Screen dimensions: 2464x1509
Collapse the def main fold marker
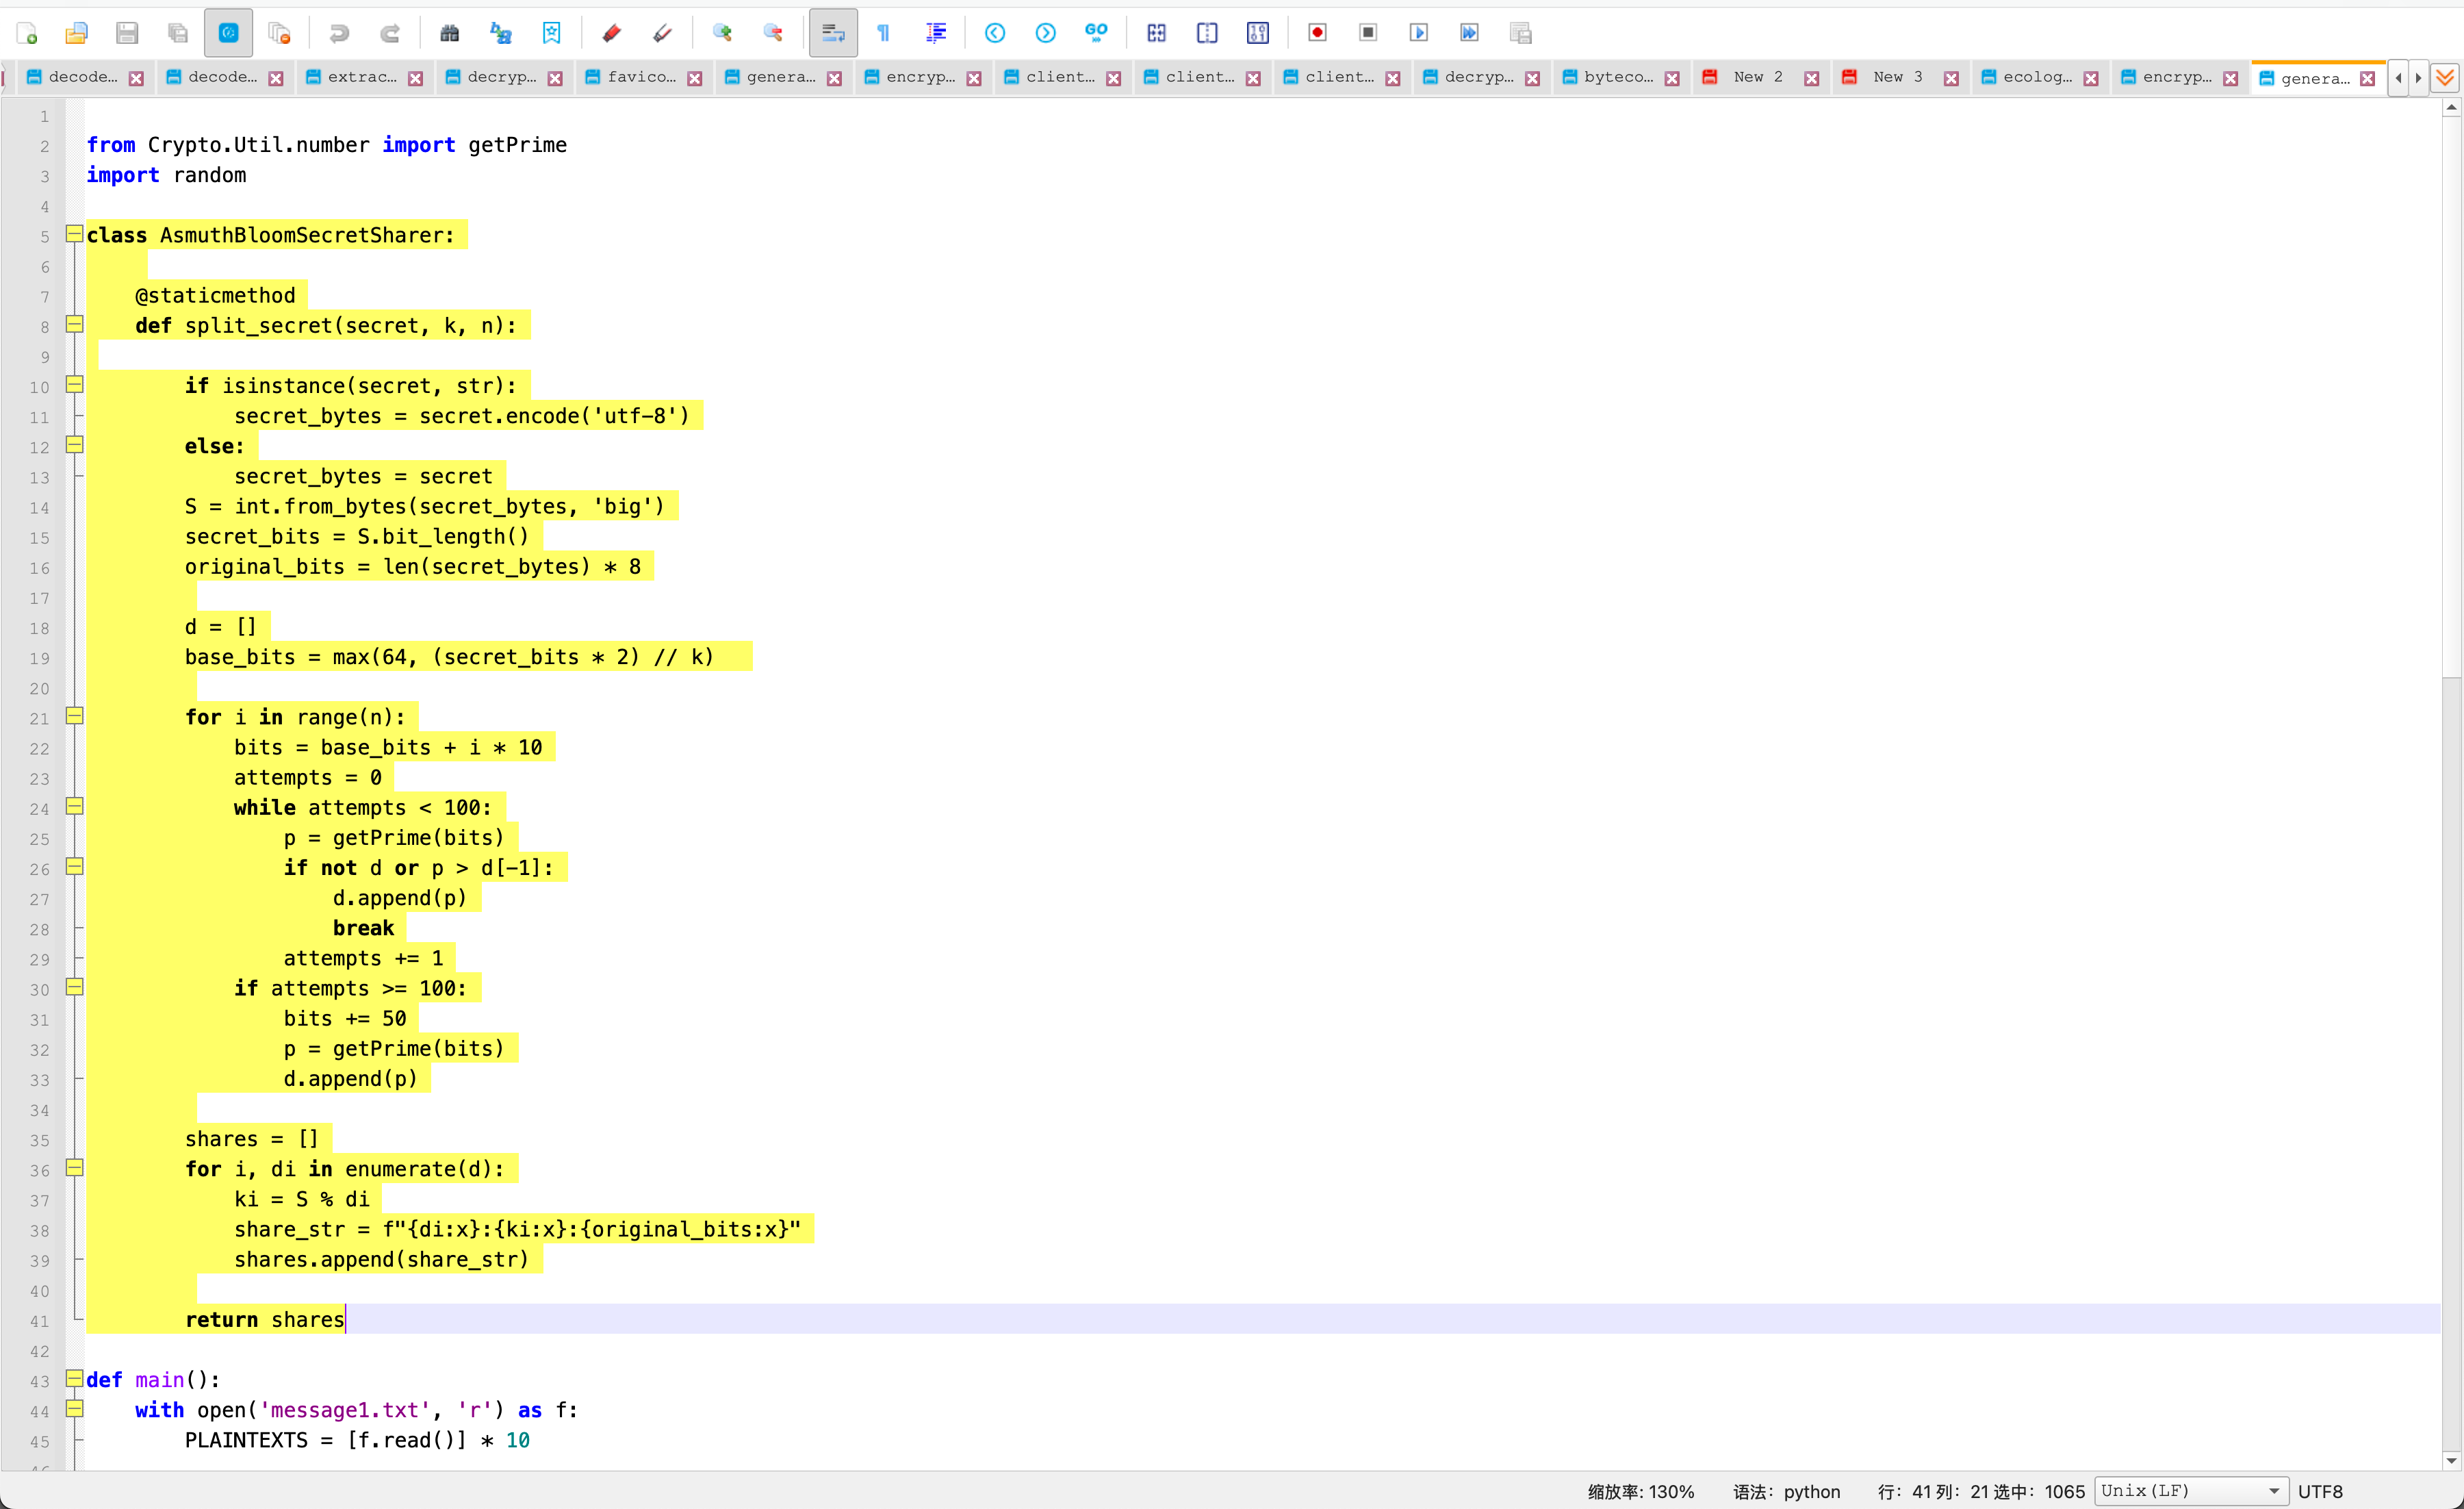(74, 1378)
